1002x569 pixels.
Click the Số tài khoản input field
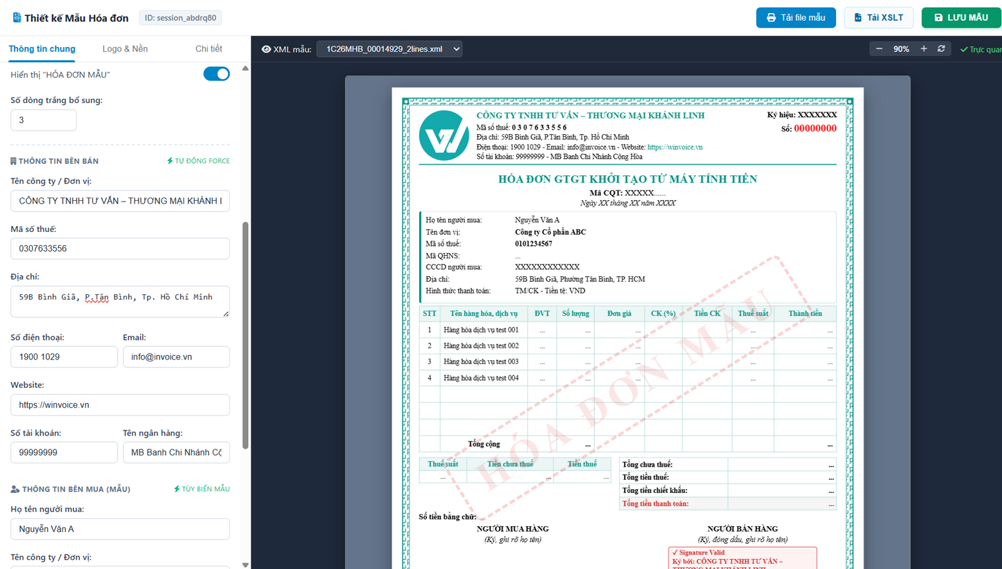(64, 453)
